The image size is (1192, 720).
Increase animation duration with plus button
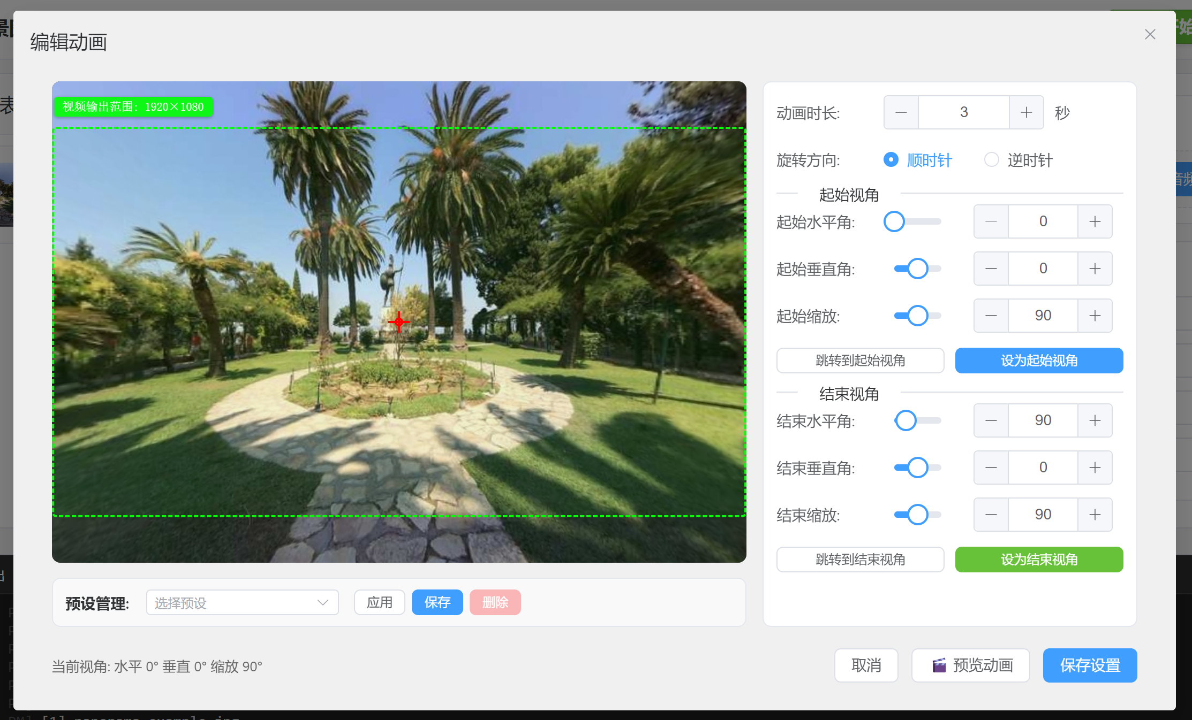tap(1026, 112)
